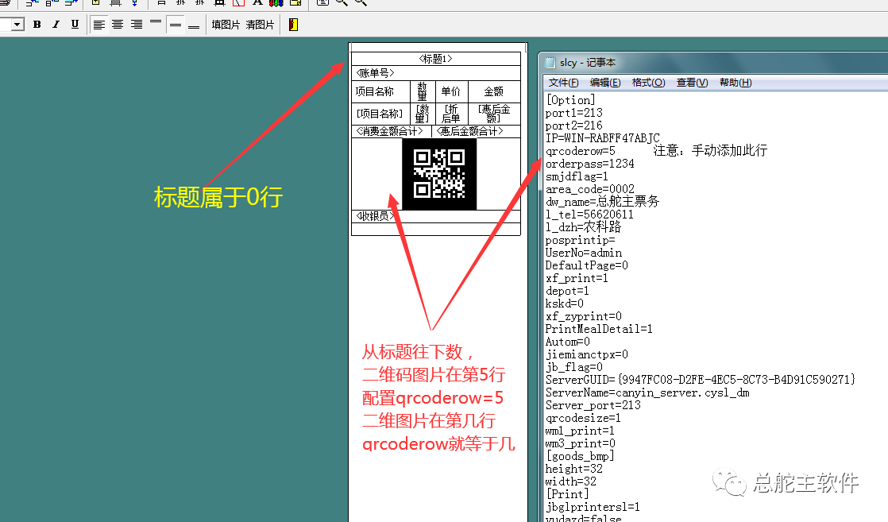Image resolution: width=888 pixels, height=522 pixels.
Task: Open the font size dropdown arrow
Action: (x=17, y=25)
